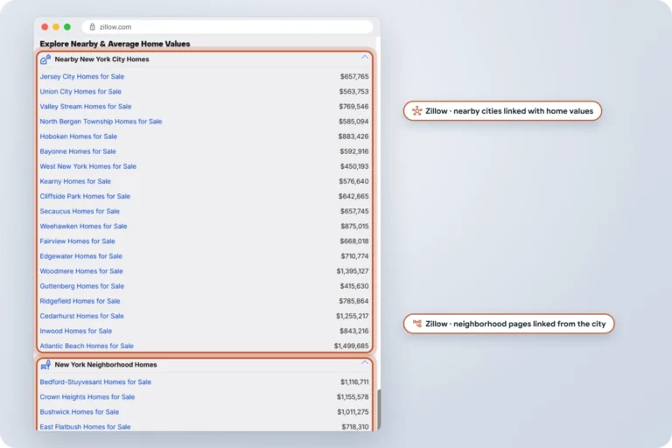Open Weehawken Homes for Sale link

83,227
